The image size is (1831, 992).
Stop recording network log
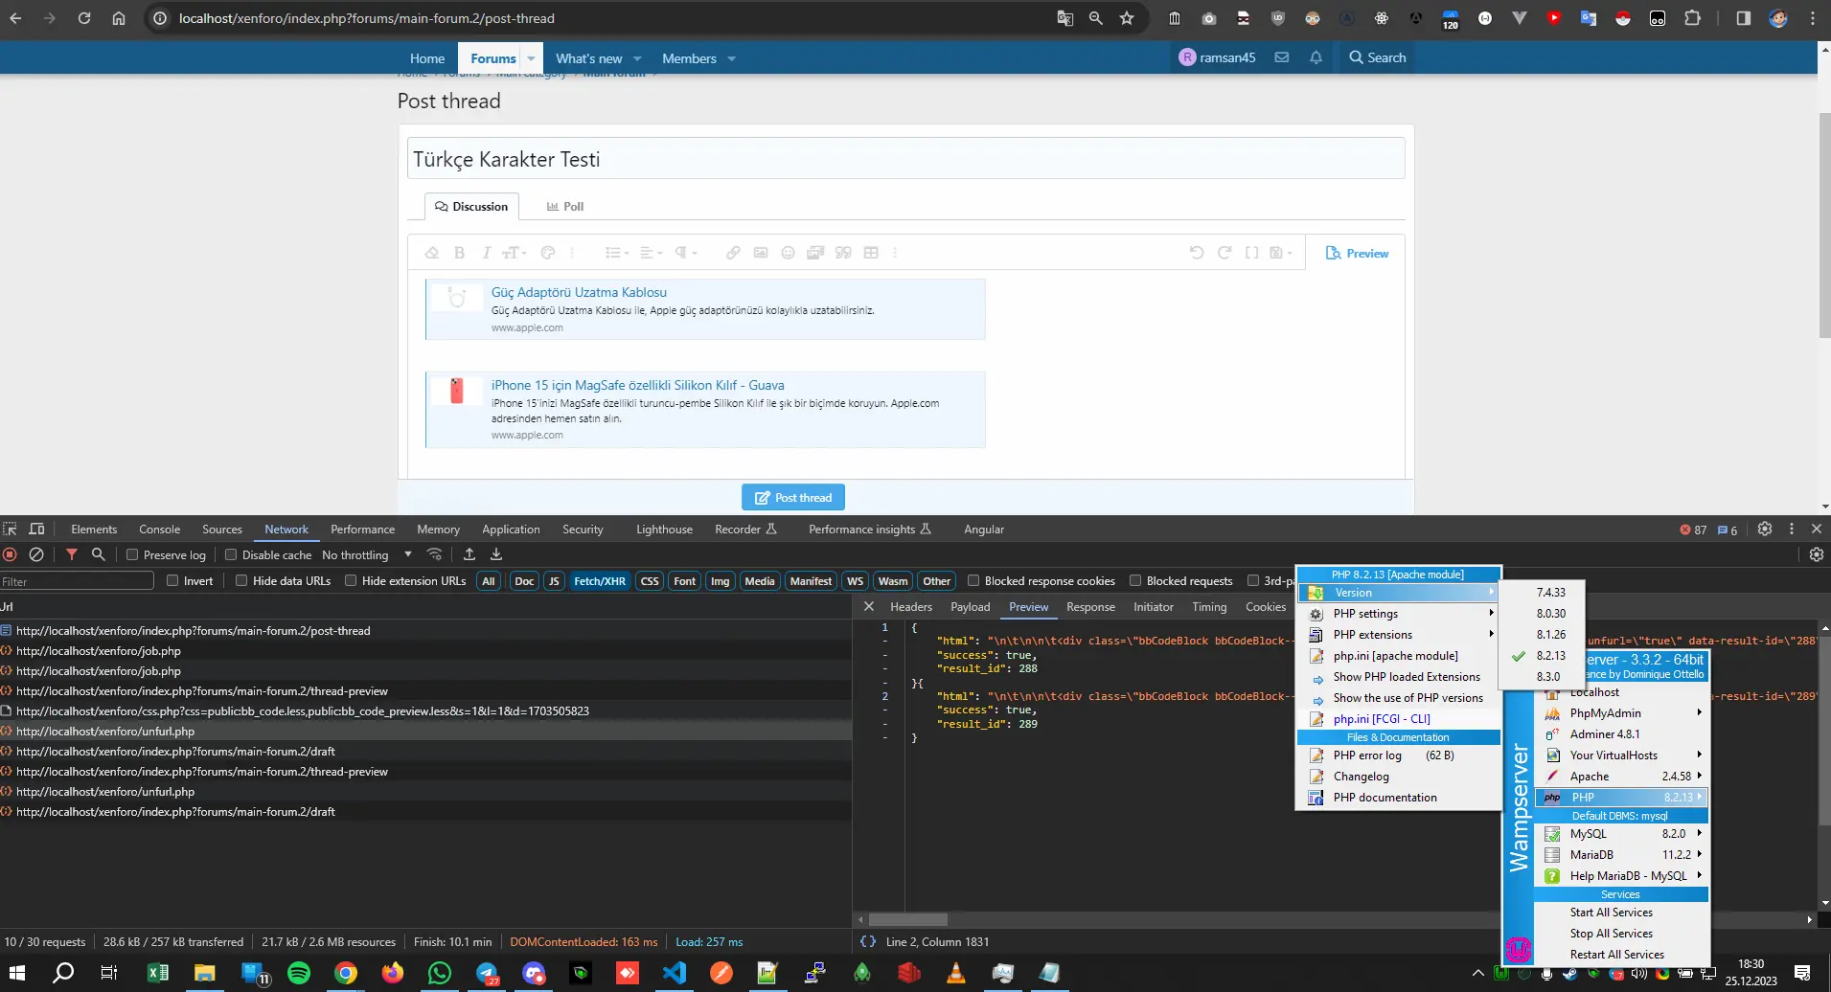[x=10, y=554]
